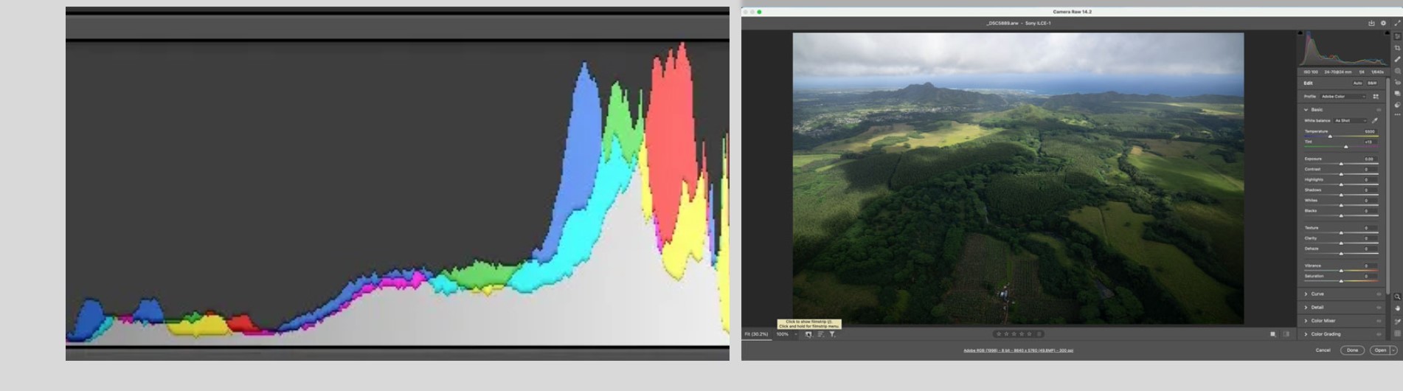Click the Temperature slider handle
The height and width of the screenshot is (391, 1403).
[x=1330, y=136]
